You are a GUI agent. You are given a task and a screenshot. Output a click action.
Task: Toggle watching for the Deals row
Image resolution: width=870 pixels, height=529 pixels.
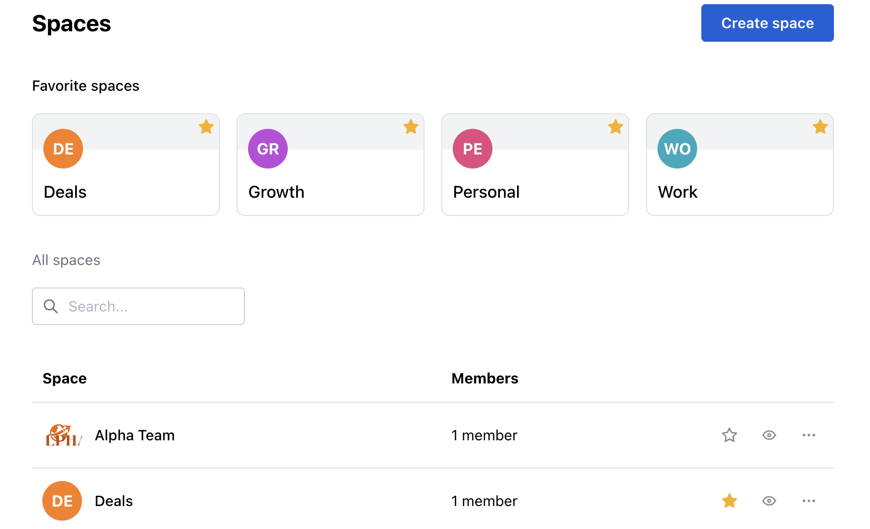(x=769, y=501)
